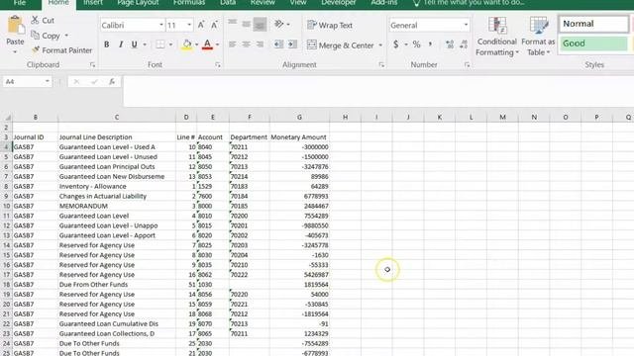Open fill color dropdown arrow
Image resolution: width=634 pixels, height=356 pixels.
(x=196, y=44)
